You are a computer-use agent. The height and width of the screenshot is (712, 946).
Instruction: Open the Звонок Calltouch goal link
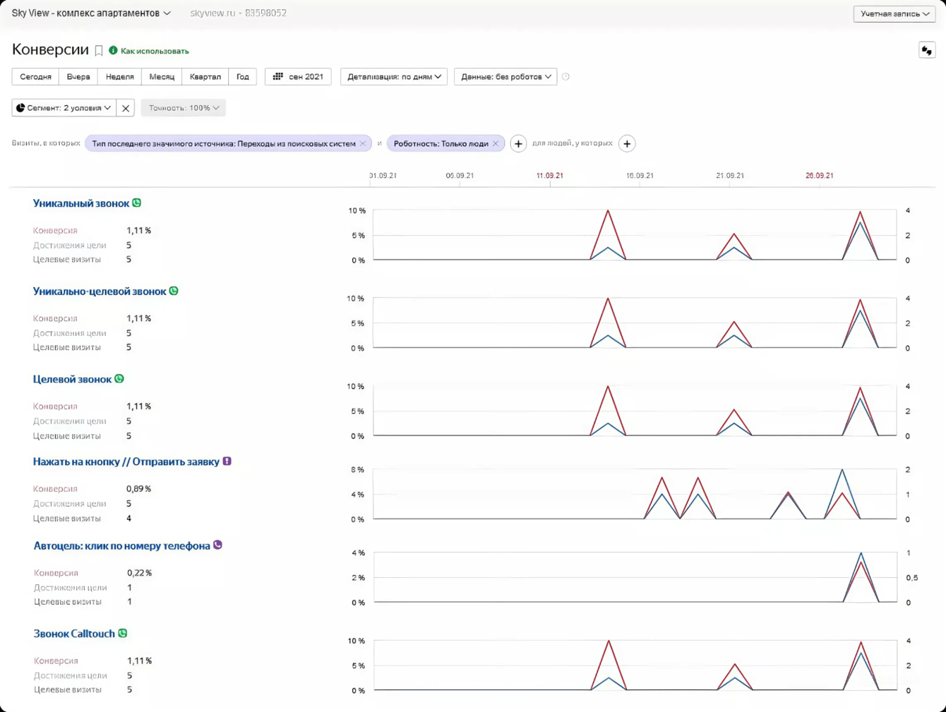point(74,634)
